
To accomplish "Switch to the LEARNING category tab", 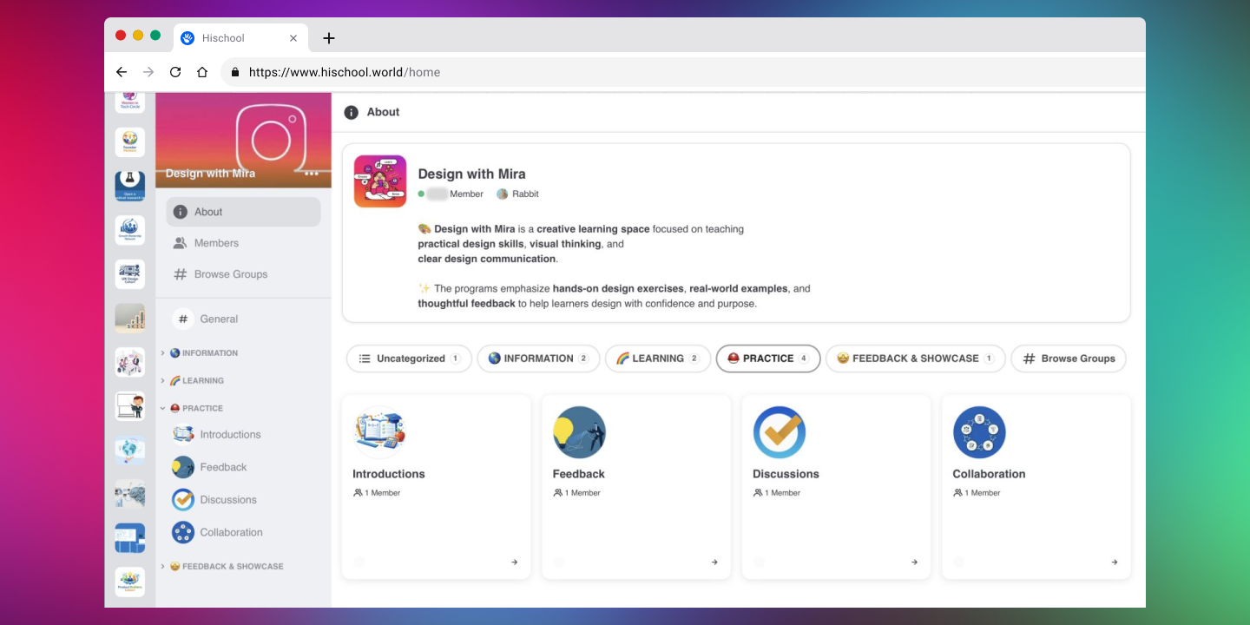I will click(x=658, y=359).
